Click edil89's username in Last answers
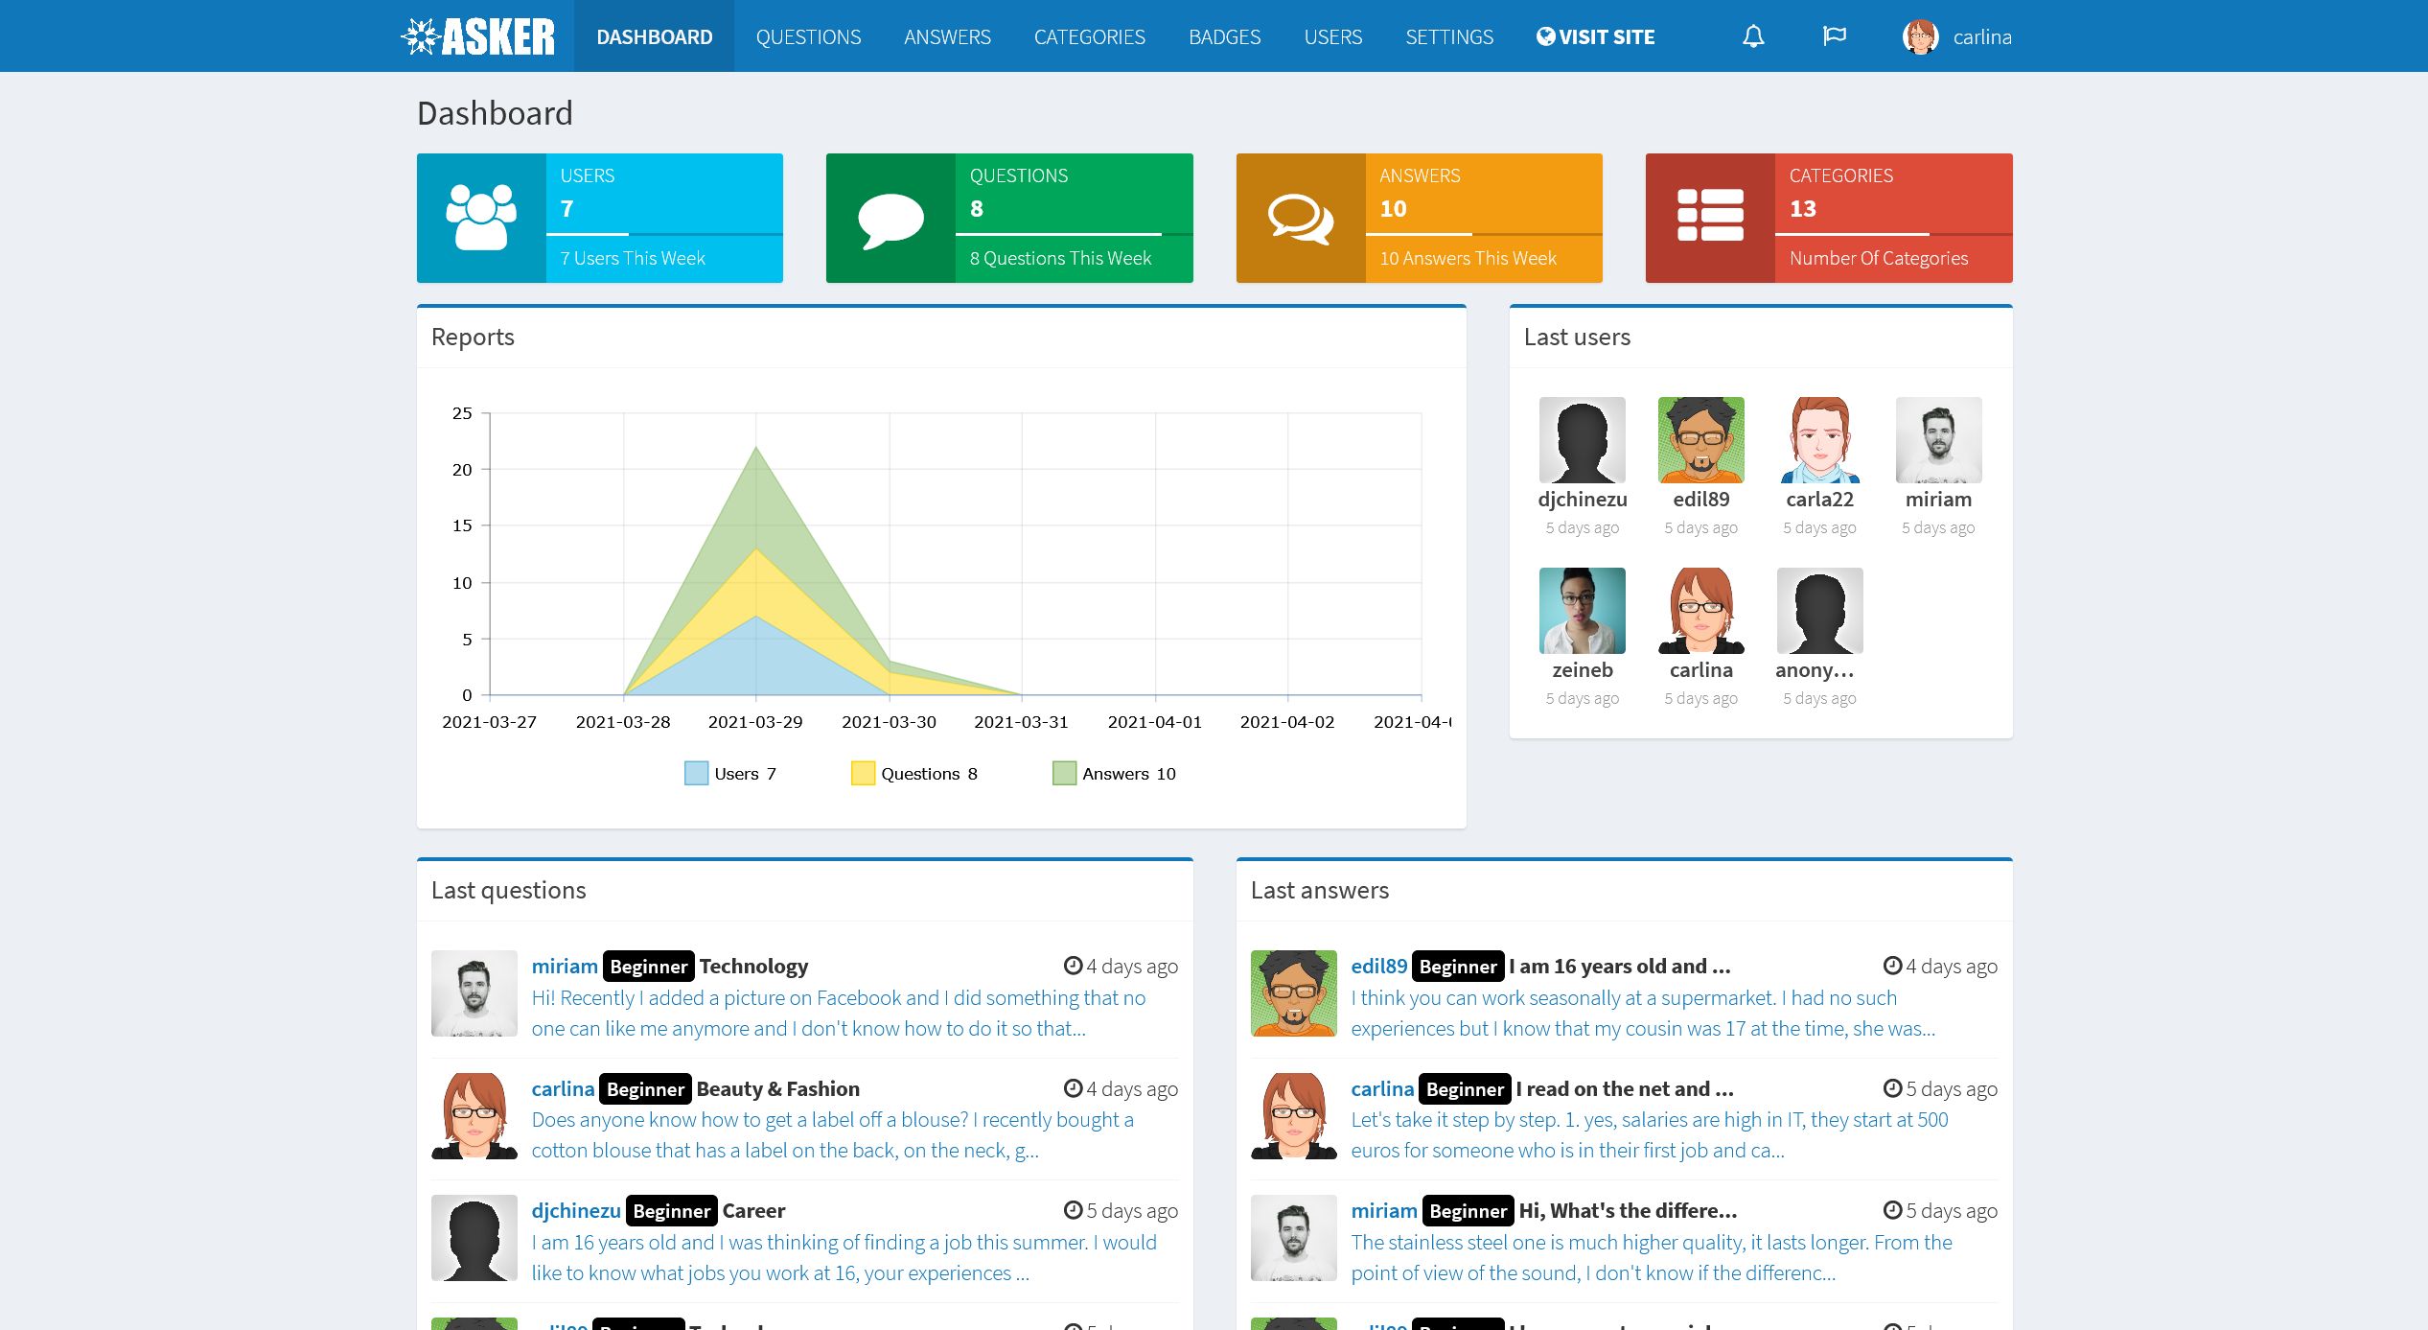 click(x=1378, y=966)
